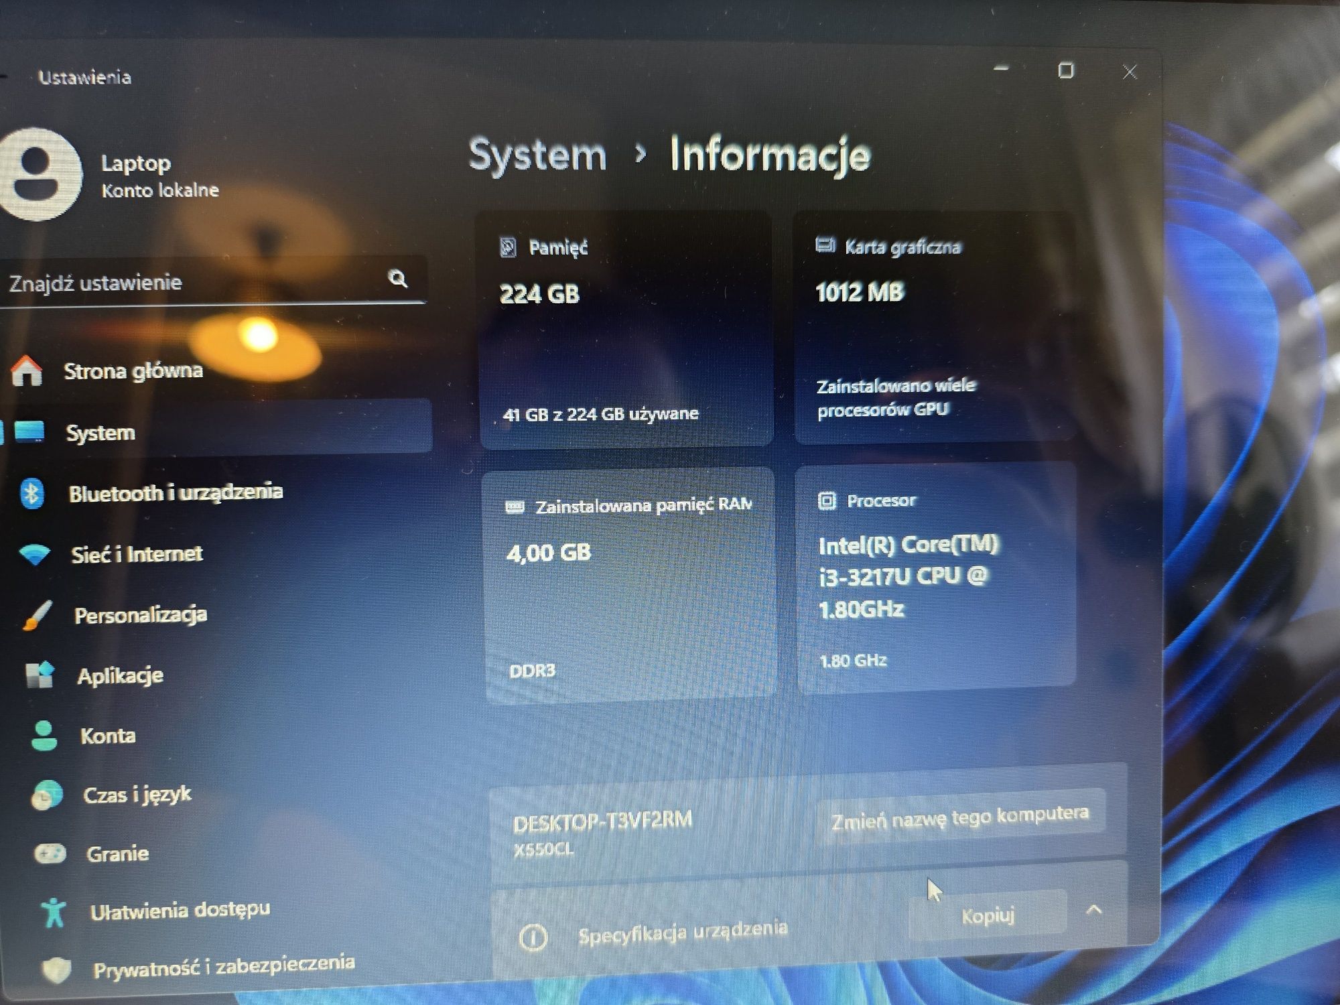Screen dimensions: 1340x1005
Task: Click the DDR3 memory type text
Action: coord(532,671)
